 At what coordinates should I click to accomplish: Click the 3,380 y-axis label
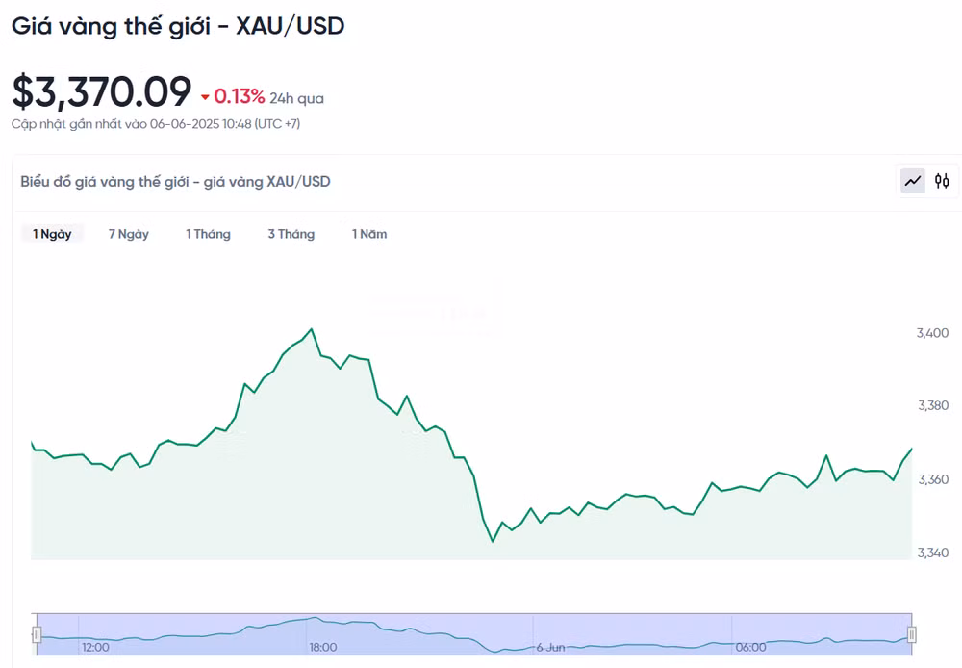point(933,405)
